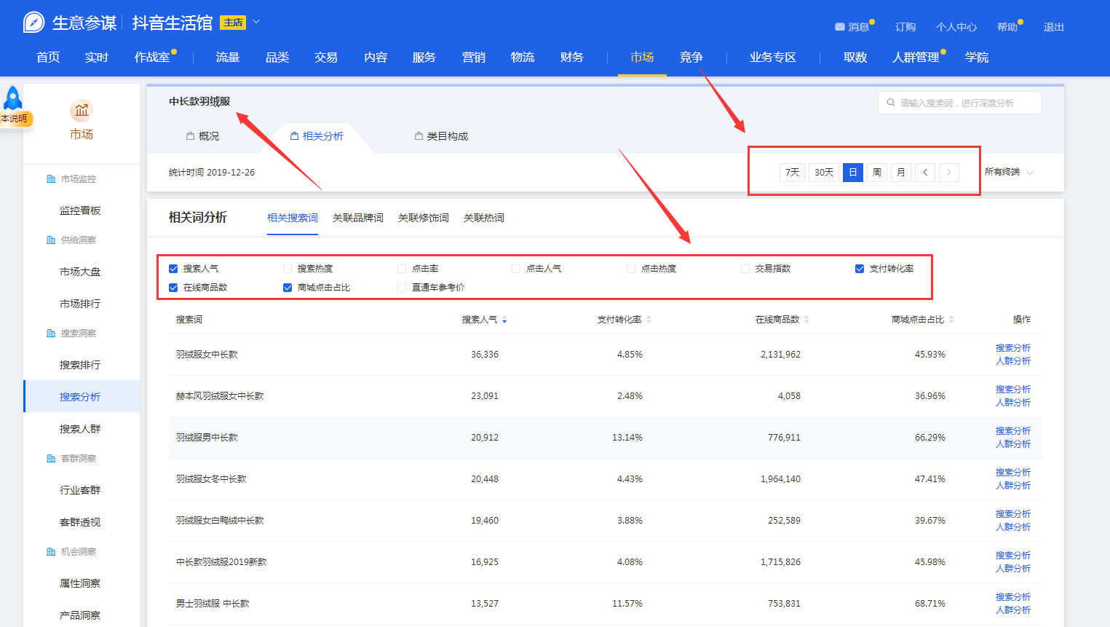This screenshot has height=627, width=1110.
Task: Sort by 商城点击占比 column arrows
Action: (951, 320)
